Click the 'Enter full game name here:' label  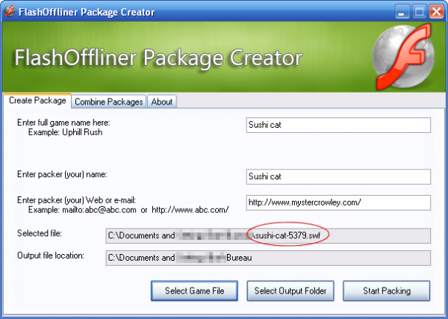(63, 123)
